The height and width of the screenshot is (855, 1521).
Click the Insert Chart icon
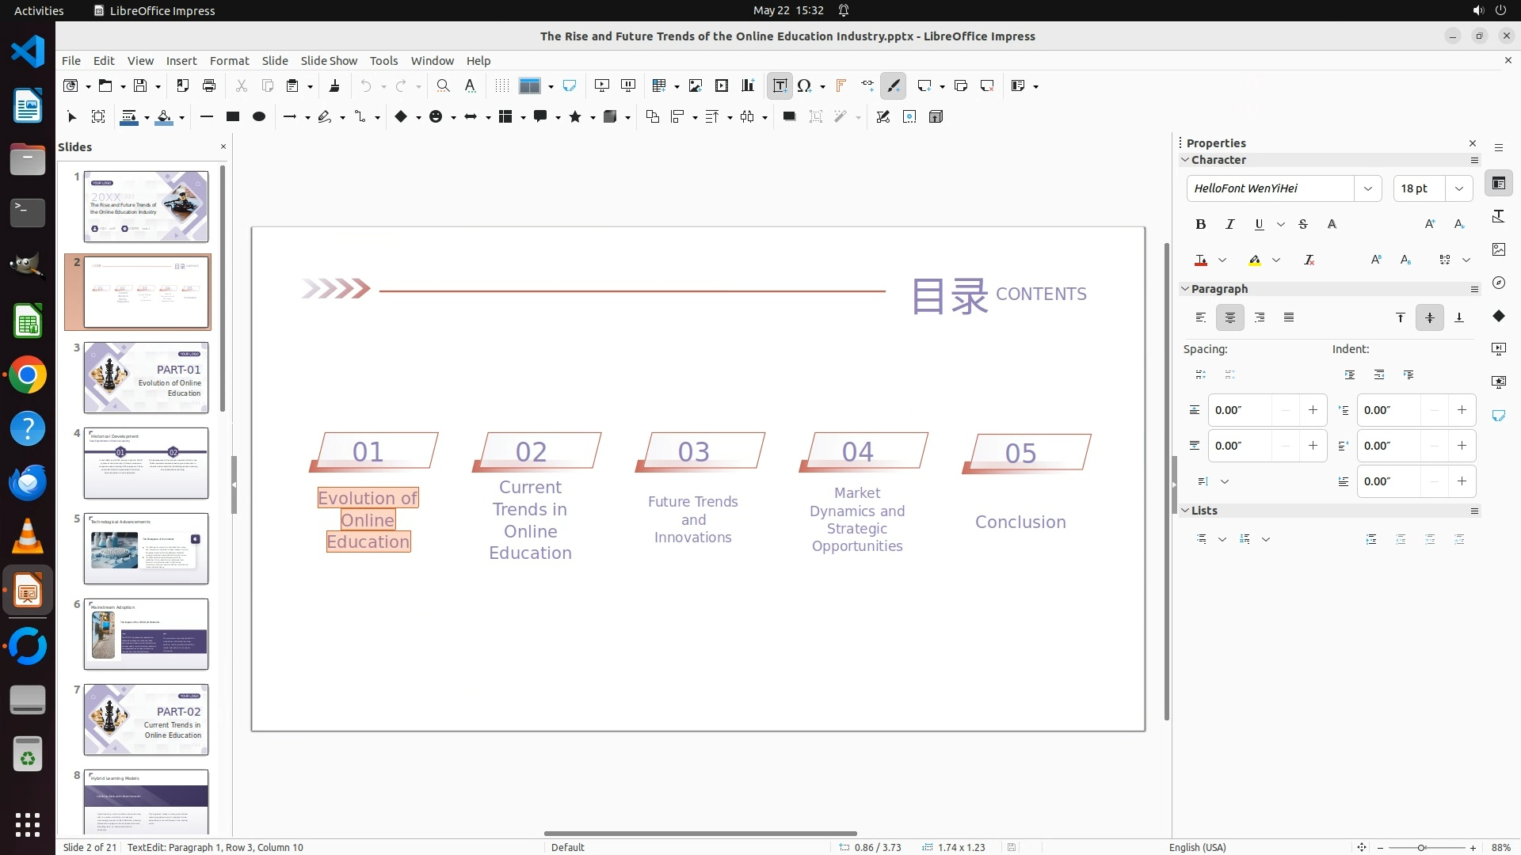pyautogui.click(x=748, y=86)
